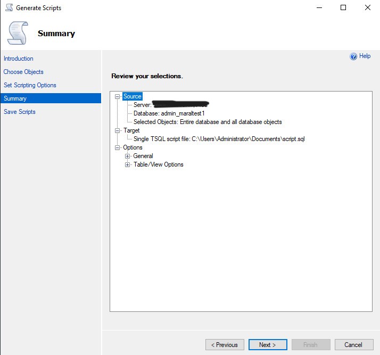
Task: Cancel the Generate Scripts wizard
Action: click(353, 345)
